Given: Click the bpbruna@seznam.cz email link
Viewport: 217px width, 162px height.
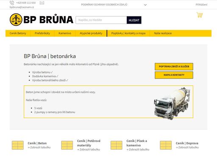Looking at the screenshot, I should pos(22,7).
